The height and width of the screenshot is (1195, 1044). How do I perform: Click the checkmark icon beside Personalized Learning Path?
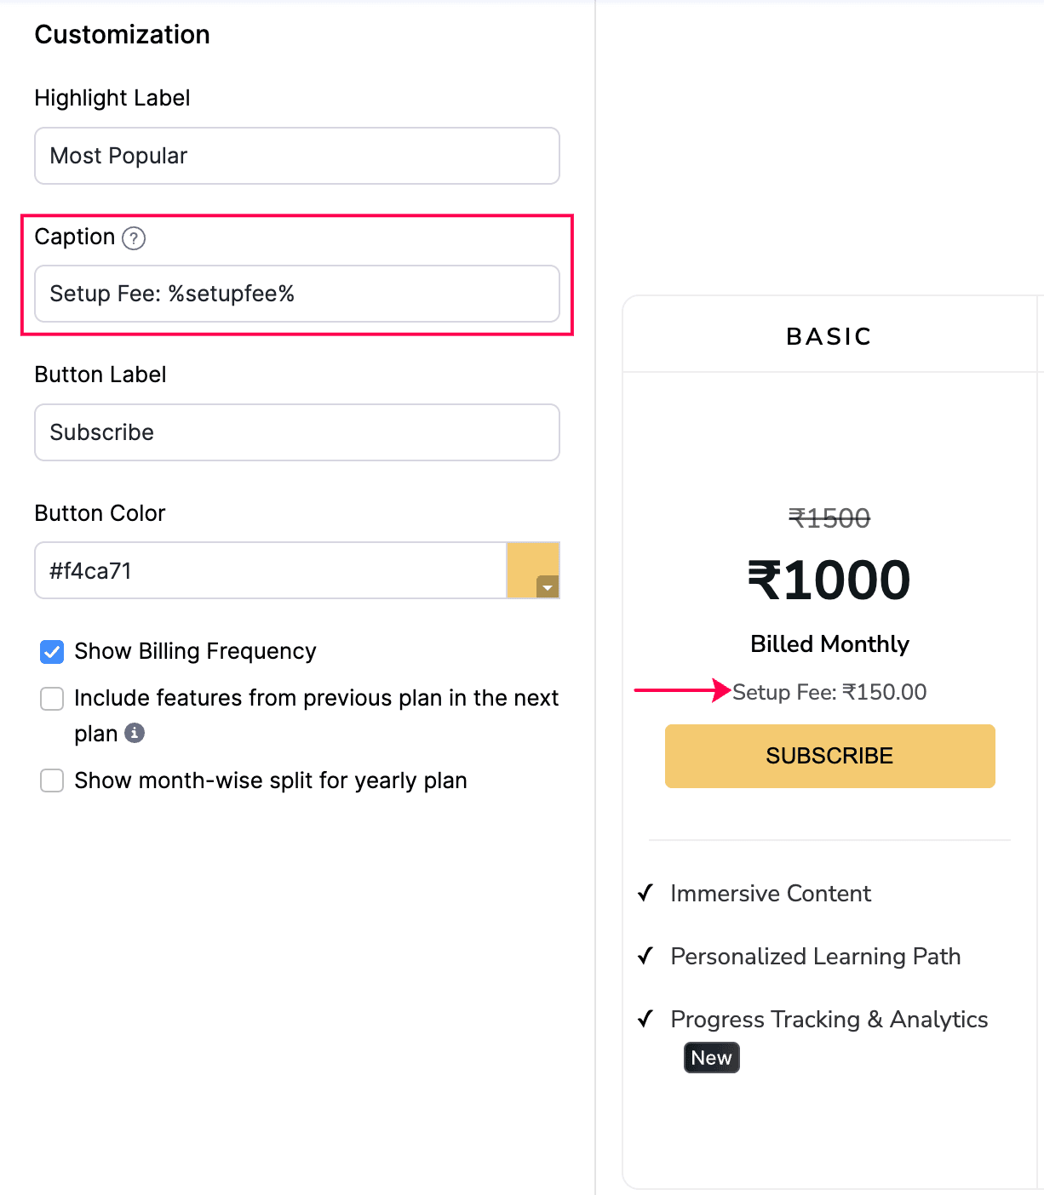(645, 956)
